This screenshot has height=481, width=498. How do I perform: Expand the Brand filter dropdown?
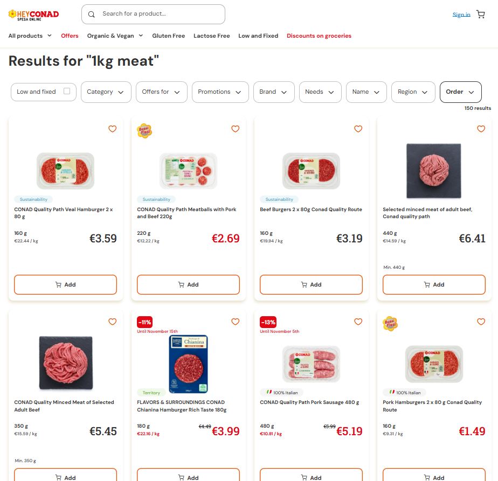point(274,92)
